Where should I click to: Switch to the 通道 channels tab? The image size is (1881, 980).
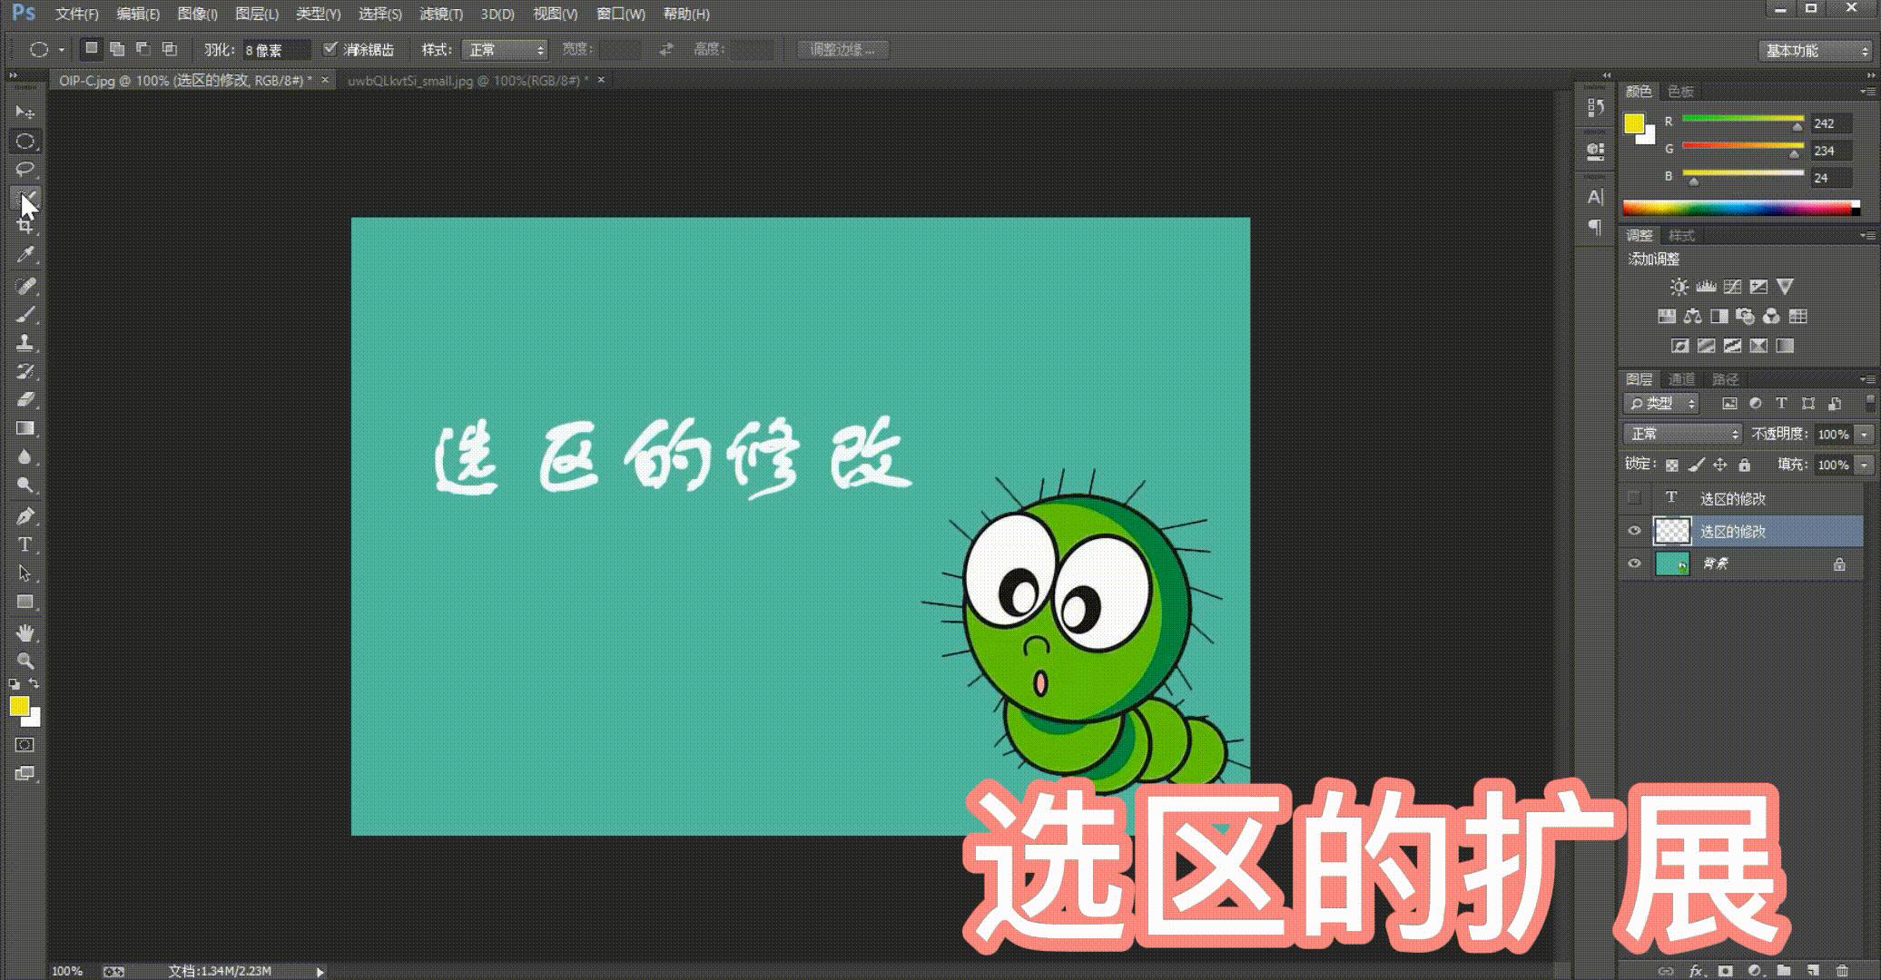(x=1681, y=378)
